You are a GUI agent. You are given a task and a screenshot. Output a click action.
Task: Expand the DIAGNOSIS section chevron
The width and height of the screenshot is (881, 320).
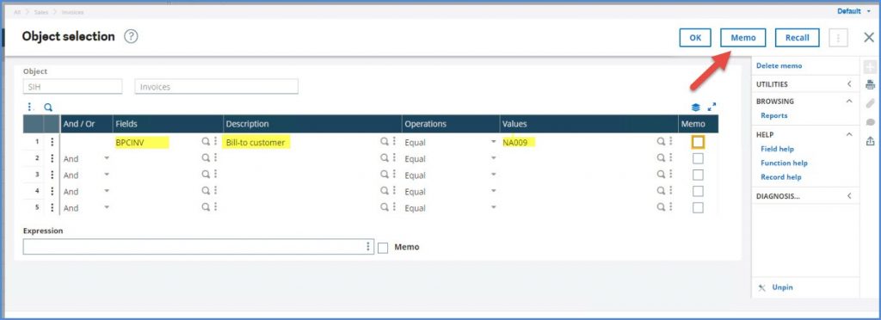click(849, 196)
